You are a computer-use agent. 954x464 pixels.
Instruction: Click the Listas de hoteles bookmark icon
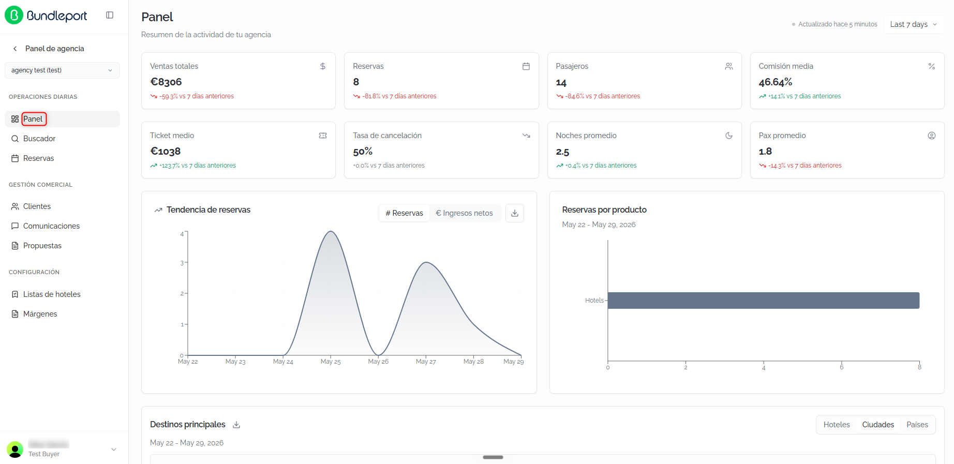click(x=15, y=294)
